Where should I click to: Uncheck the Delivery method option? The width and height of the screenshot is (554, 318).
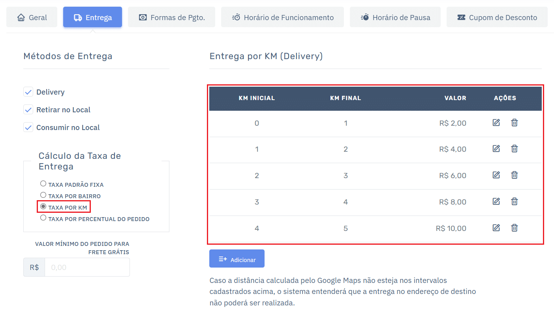(x=28, y=92)
